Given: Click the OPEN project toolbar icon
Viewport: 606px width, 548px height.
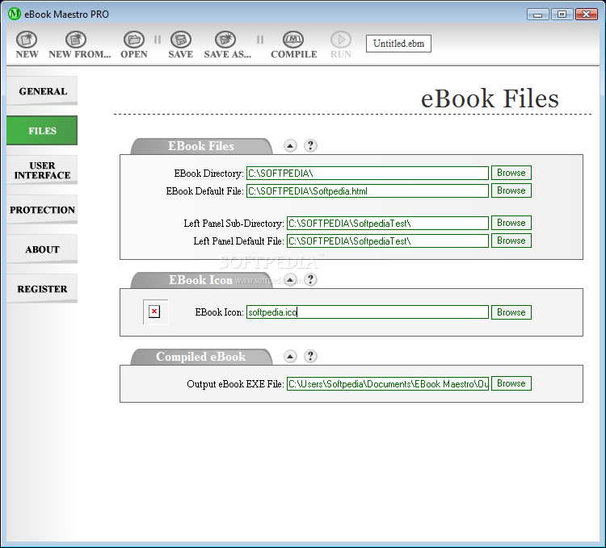Looking at the screenshot, I should point(133,40).
